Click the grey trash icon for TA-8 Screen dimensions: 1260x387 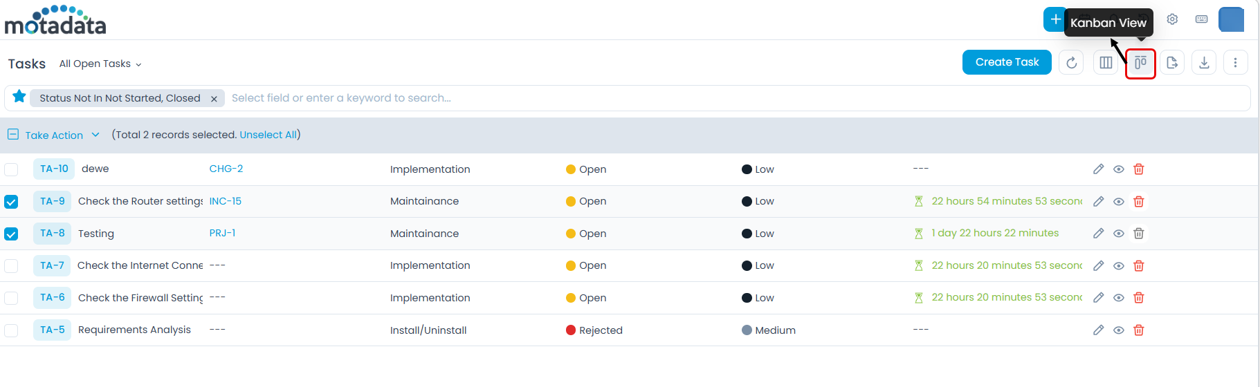(x=1139, y=234)
